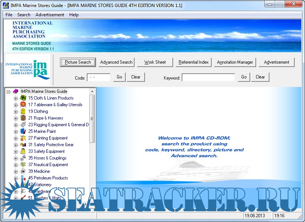Click the Keyword input field
Screen dimensions: 305x222
[x=208, y=77]
